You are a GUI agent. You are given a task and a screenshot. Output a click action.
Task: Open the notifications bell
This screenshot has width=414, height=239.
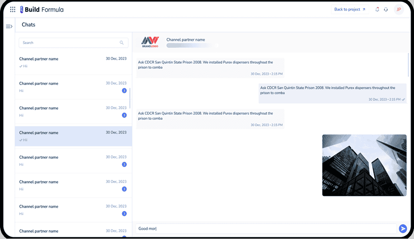click(377, 9)
